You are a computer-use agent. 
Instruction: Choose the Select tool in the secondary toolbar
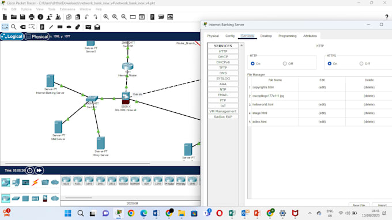(x=5, y=27)
